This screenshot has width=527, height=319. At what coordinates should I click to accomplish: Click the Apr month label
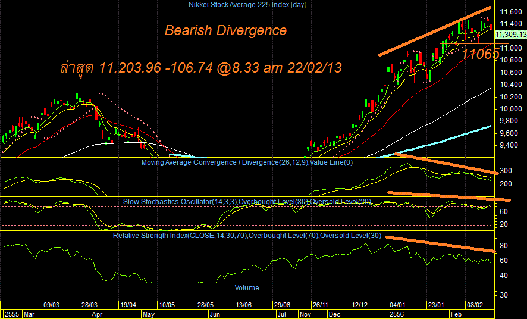click(x=97, y=315)
